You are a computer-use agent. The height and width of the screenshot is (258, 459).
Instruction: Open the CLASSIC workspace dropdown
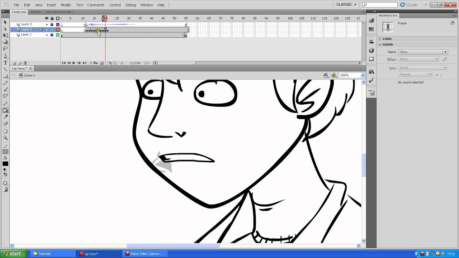pyautogui.click(x=346, y=5)
